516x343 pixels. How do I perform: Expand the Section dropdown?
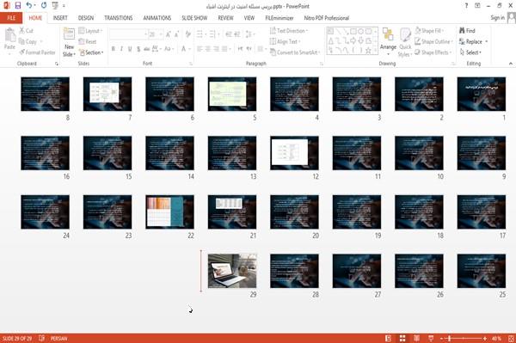coord(91,52)
